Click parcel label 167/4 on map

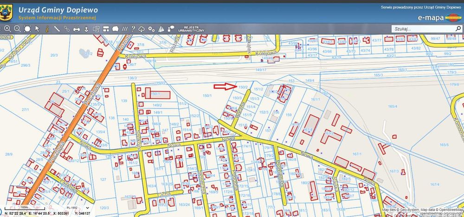pyautogui.click(x=435, y=184)
